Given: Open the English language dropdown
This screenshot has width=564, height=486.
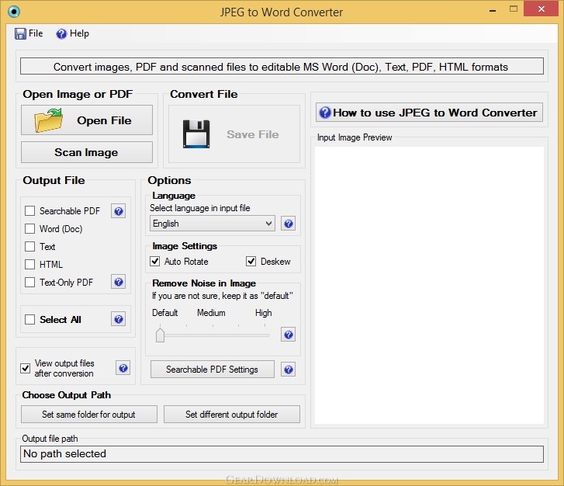Looking at the screenshot, I should [213, 224].
